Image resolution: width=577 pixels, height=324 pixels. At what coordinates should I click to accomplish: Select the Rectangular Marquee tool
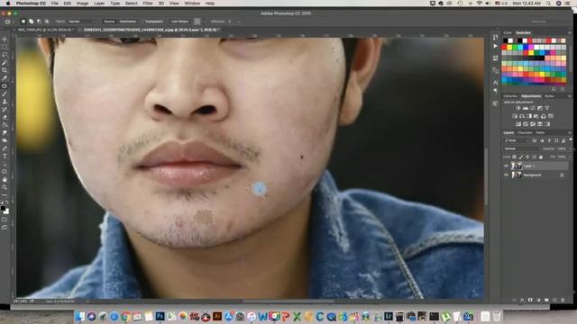point(5,47)
